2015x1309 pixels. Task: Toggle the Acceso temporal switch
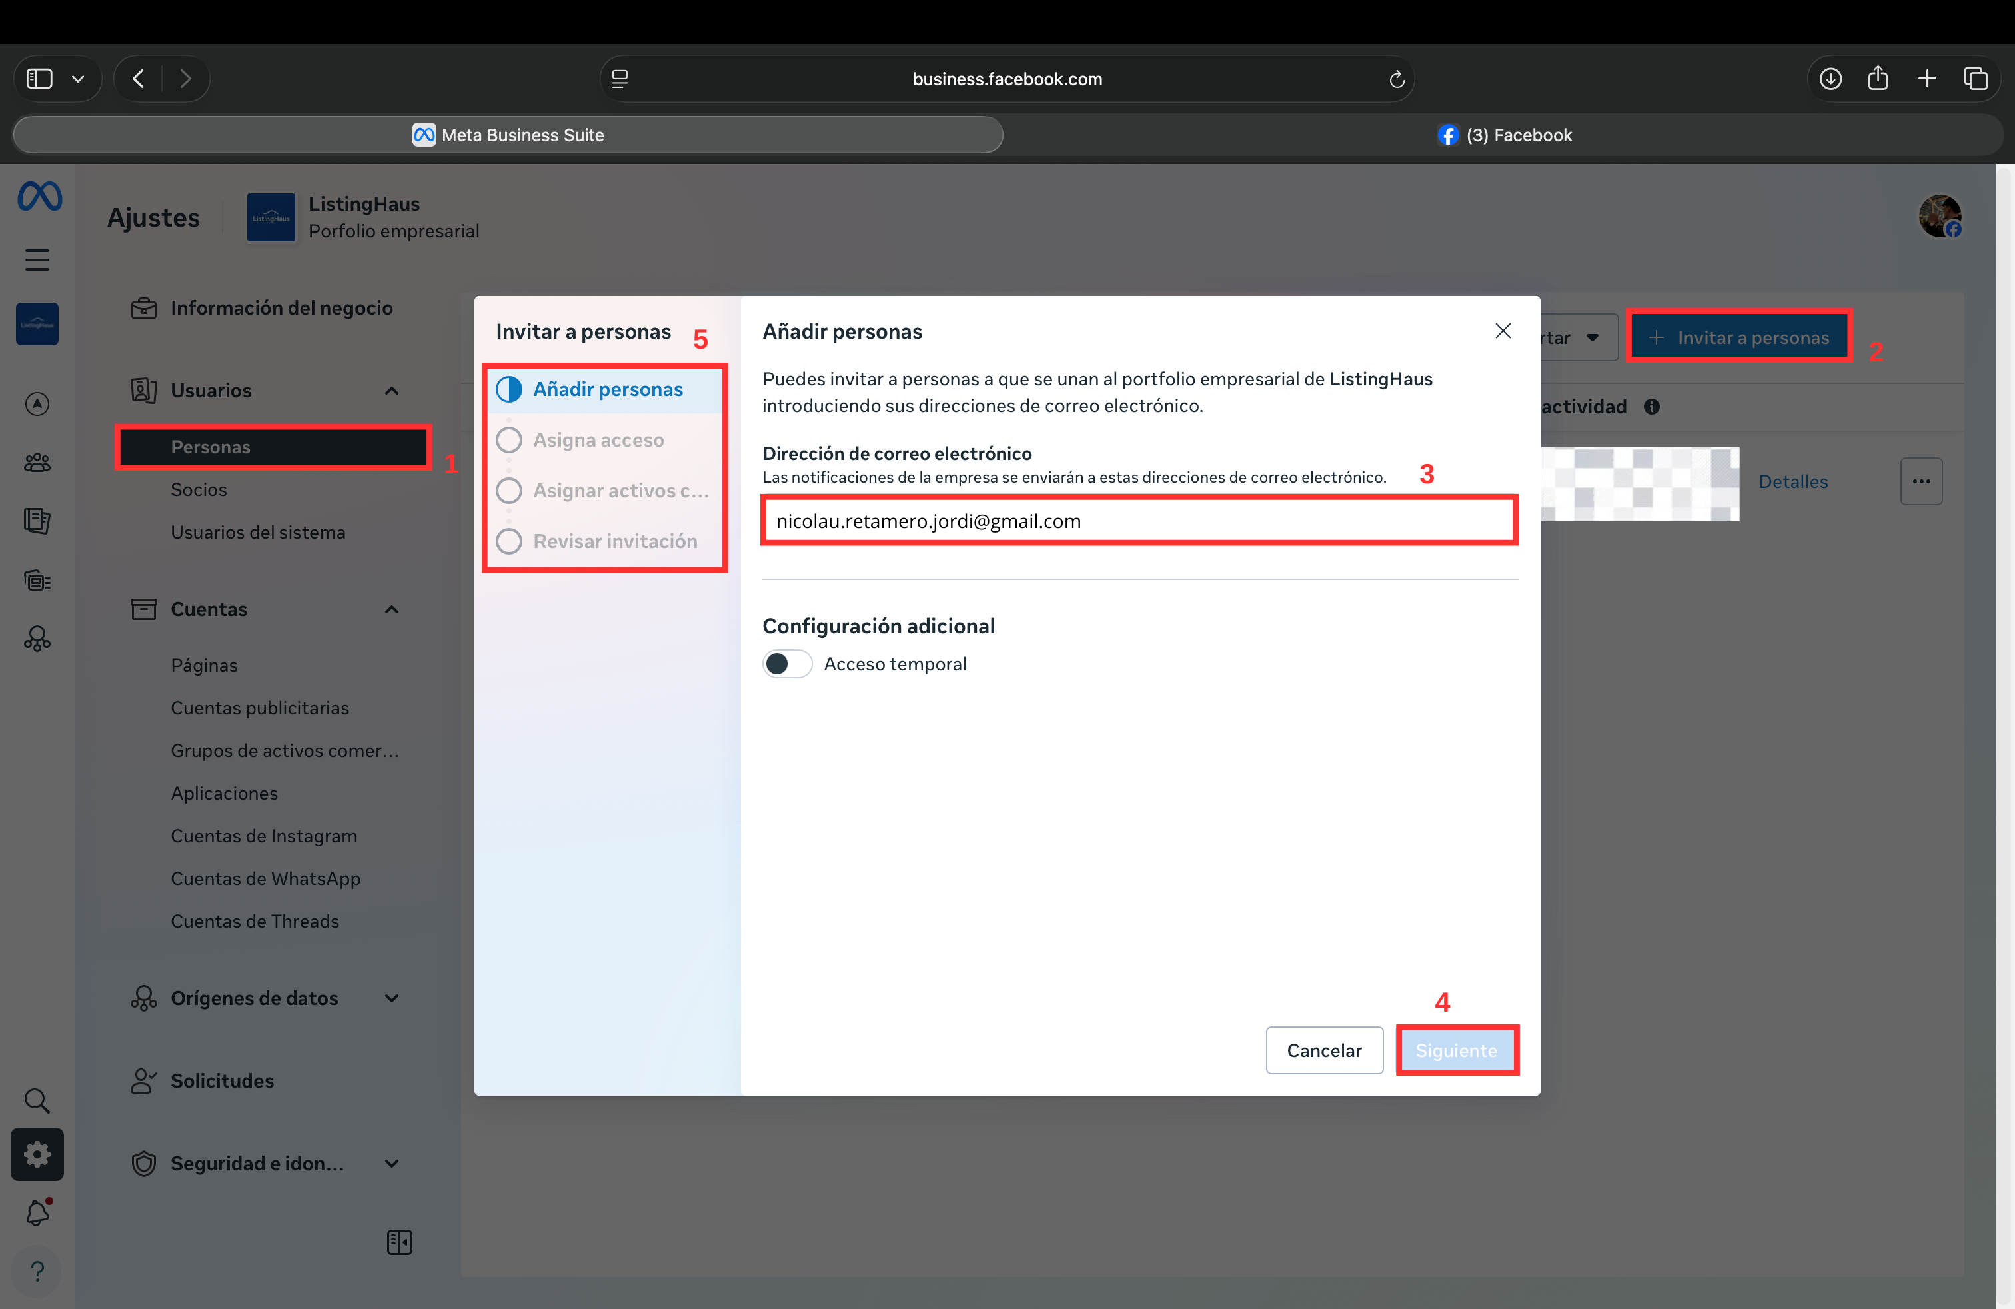(x=786, y=664)
